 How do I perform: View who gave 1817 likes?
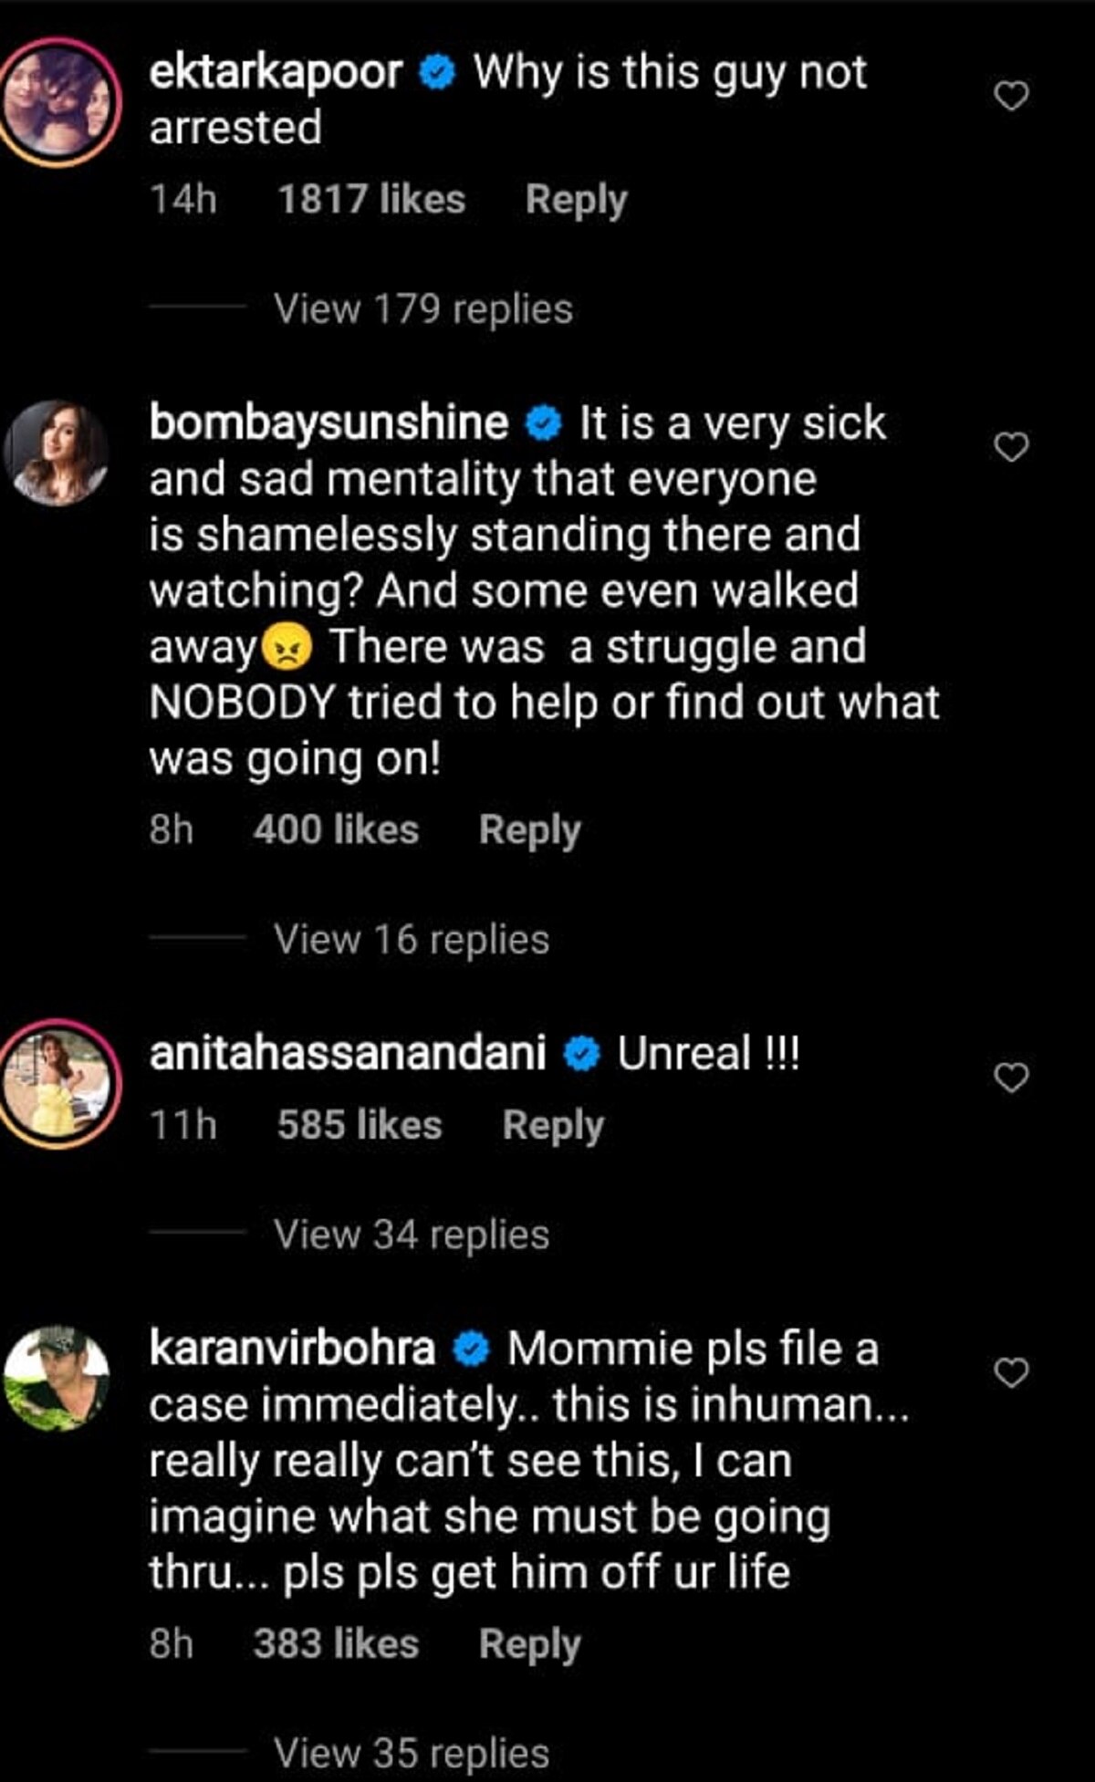point(370,200)
